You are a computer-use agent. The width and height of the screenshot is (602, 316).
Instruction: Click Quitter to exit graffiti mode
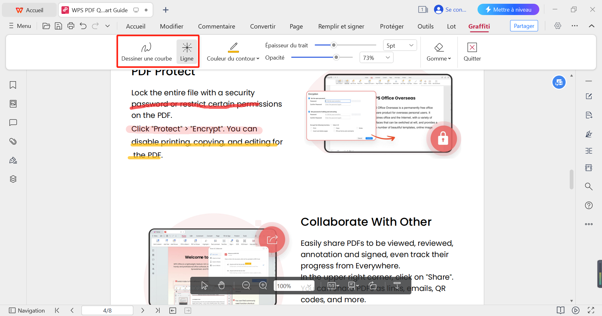click(472, 52)
